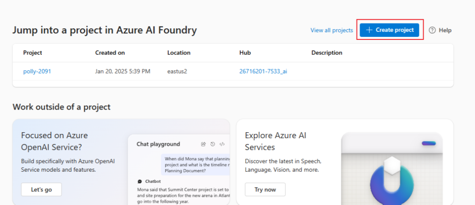Click the Description column header

point(327,53)
